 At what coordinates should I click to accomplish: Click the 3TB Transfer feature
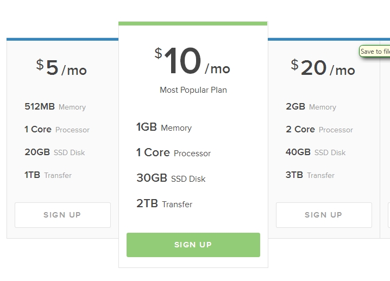point(310,175)
